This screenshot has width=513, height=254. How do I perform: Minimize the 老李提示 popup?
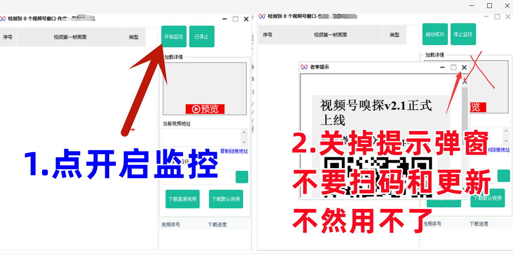click(442, 67)
